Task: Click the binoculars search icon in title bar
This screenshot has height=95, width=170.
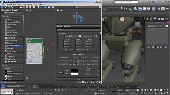Action: click(140, 2)
